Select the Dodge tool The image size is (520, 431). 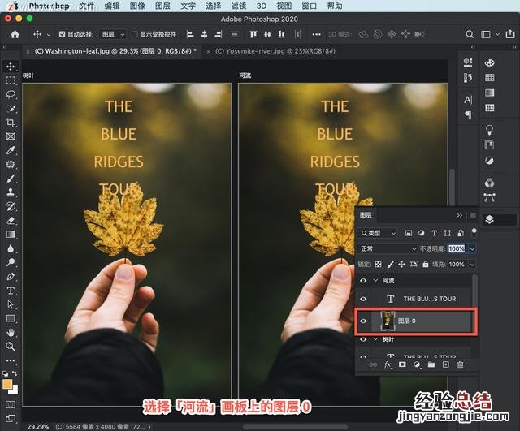(x=11, y=262)
